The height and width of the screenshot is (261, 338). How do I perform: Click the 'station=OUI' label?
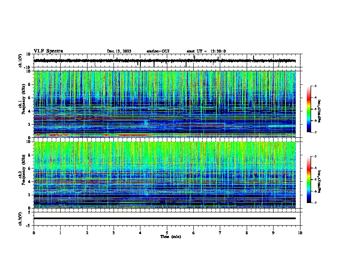[158, 51]
